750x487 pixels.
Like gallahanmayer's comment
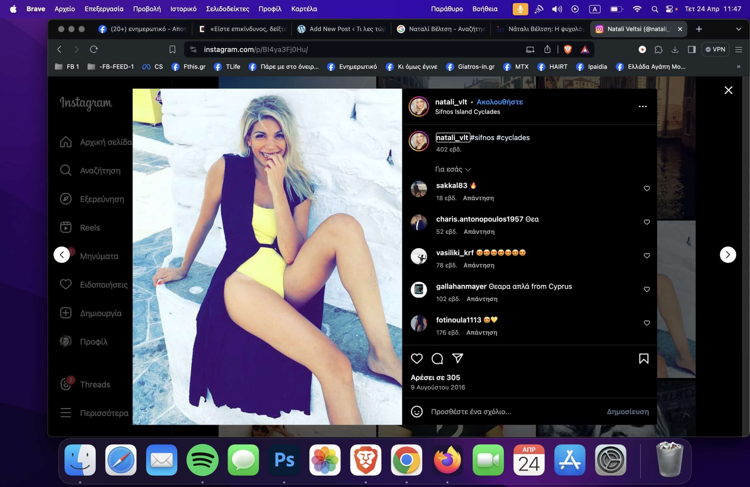pyautogui.click(x=647, y=290)
